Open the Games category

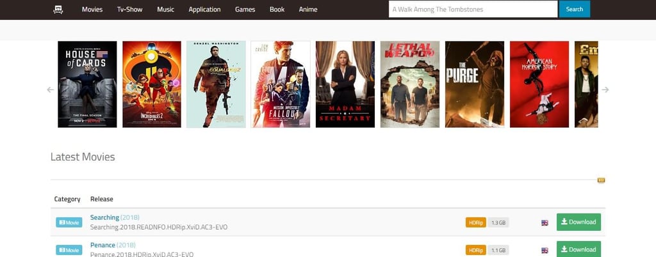pos(245,9)
